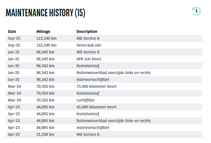Select the 45.000 kilometer beurt row
The width and height of the screenshot is (211, 143).
coord(104,107)
